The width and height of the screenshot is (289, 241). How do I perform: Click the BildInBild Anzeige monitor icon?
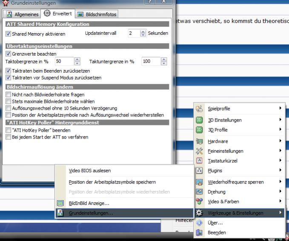(x=60, y=203)
